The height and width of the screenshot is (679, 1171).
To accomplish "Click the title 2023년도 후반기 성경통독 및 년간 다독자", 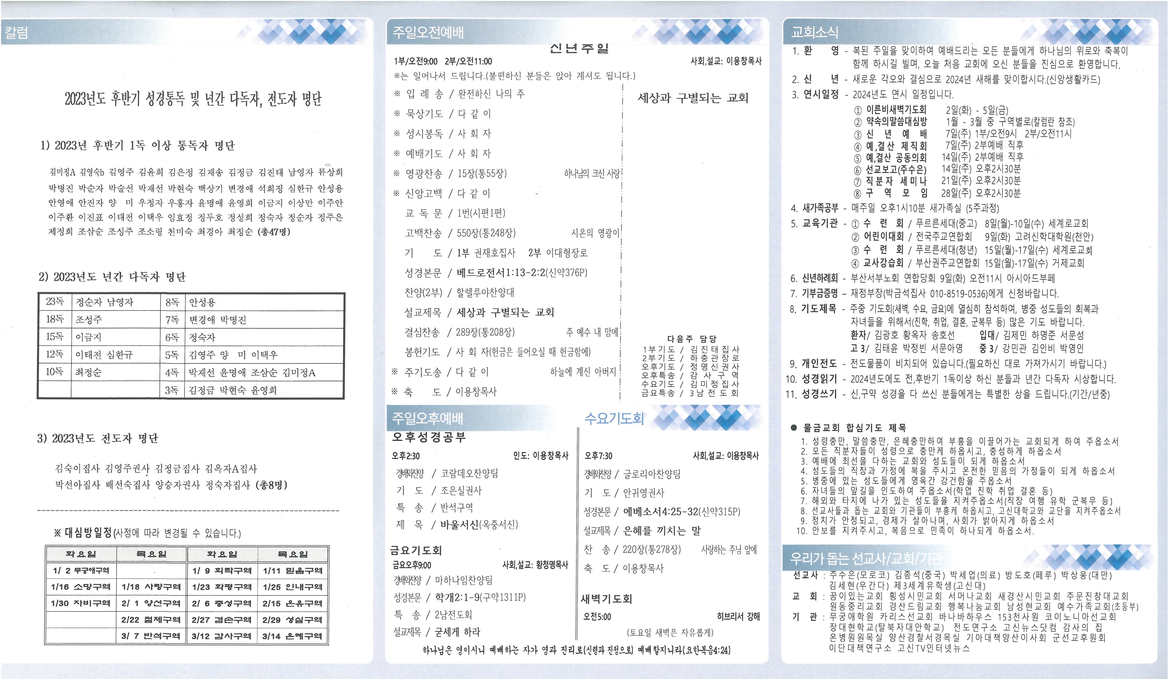I will (x=193, y=98).
